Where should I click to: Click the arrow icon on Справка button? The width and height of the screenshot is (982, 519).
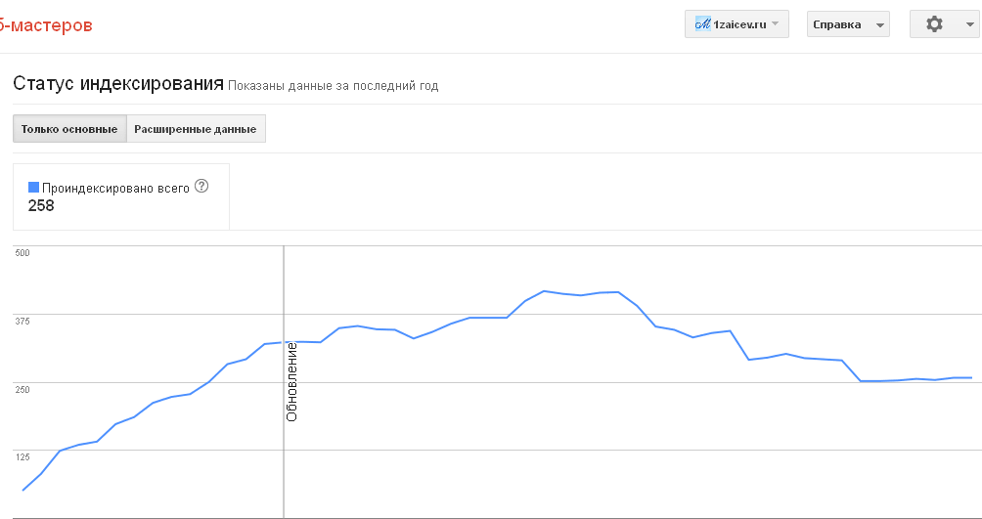point(880,25)
